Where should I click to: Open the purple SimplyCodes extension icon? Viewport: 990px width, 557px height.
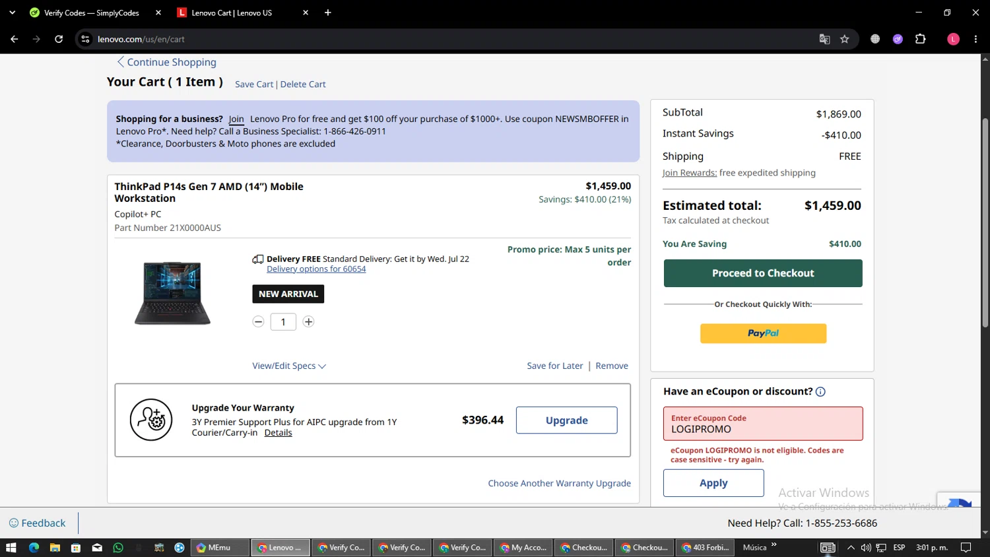pos(898,39)
